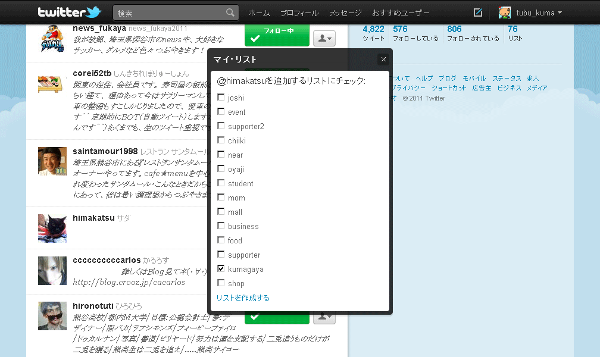The height and width of the screenshot is (357, 600).
Task: Click the search magnifier icon
Action: pos(230,12)
